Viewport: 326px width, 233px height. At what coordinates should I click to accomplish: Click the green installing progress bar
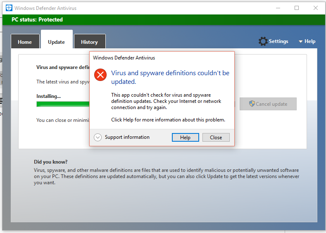point(63,104)
